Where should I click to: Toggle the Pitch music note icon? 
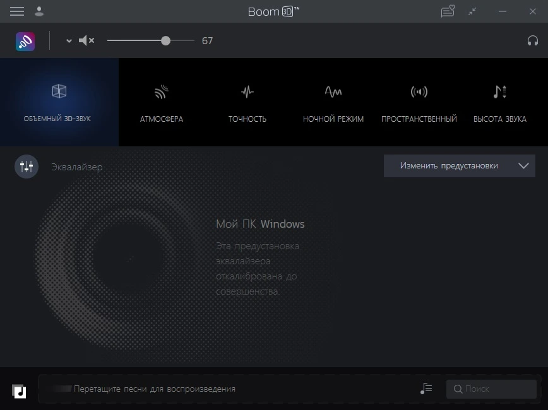point(500,92)
